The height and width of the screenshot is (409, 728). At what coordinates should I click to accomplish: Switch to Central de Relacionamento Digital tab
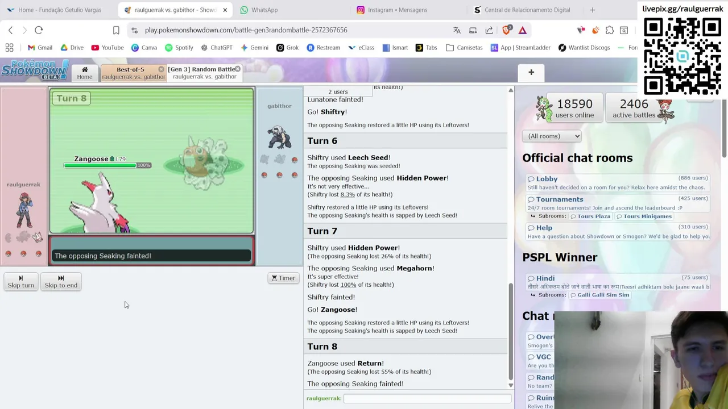coord(527,10)
